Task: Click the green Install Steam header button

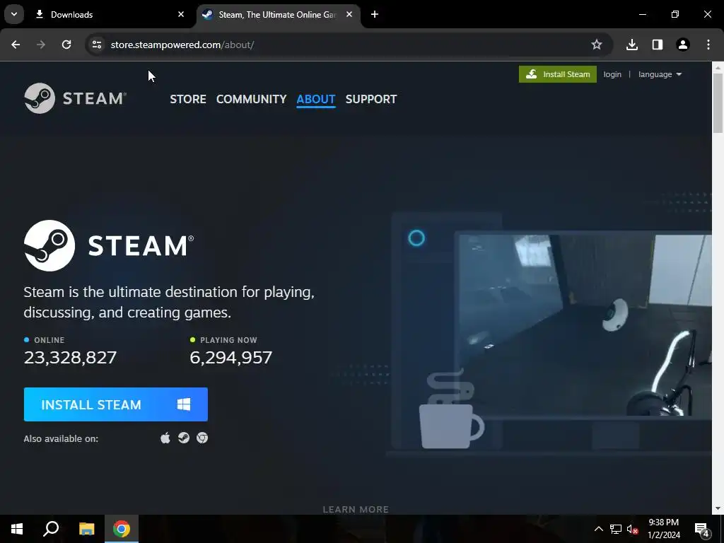Action: 558,74
